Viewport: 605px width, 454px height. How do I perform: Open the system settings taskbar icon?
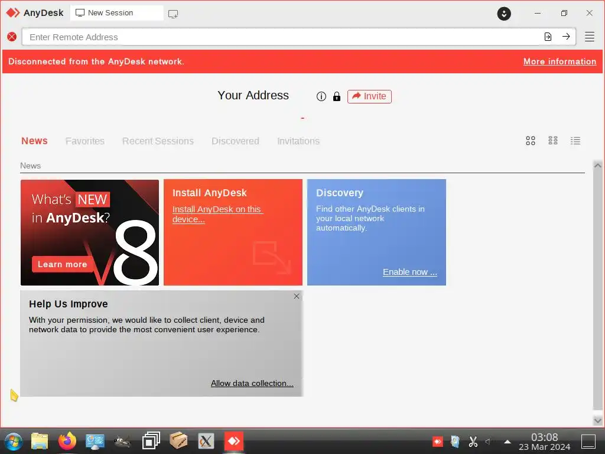pyautogui.click(x=95, y=442)
